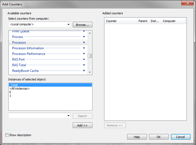Sort by the Counter column header
196x145 pixels.
coord(120,21)
